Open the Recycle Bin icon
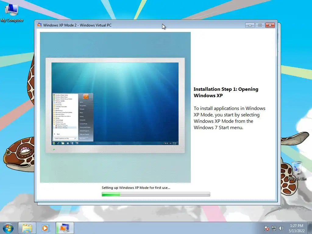 pyautogui.click(x=297, y=171)
